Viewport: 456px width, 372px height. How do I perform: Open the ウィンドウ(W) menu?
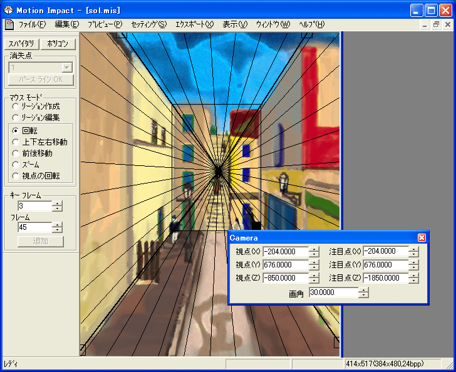click(273, 24)
